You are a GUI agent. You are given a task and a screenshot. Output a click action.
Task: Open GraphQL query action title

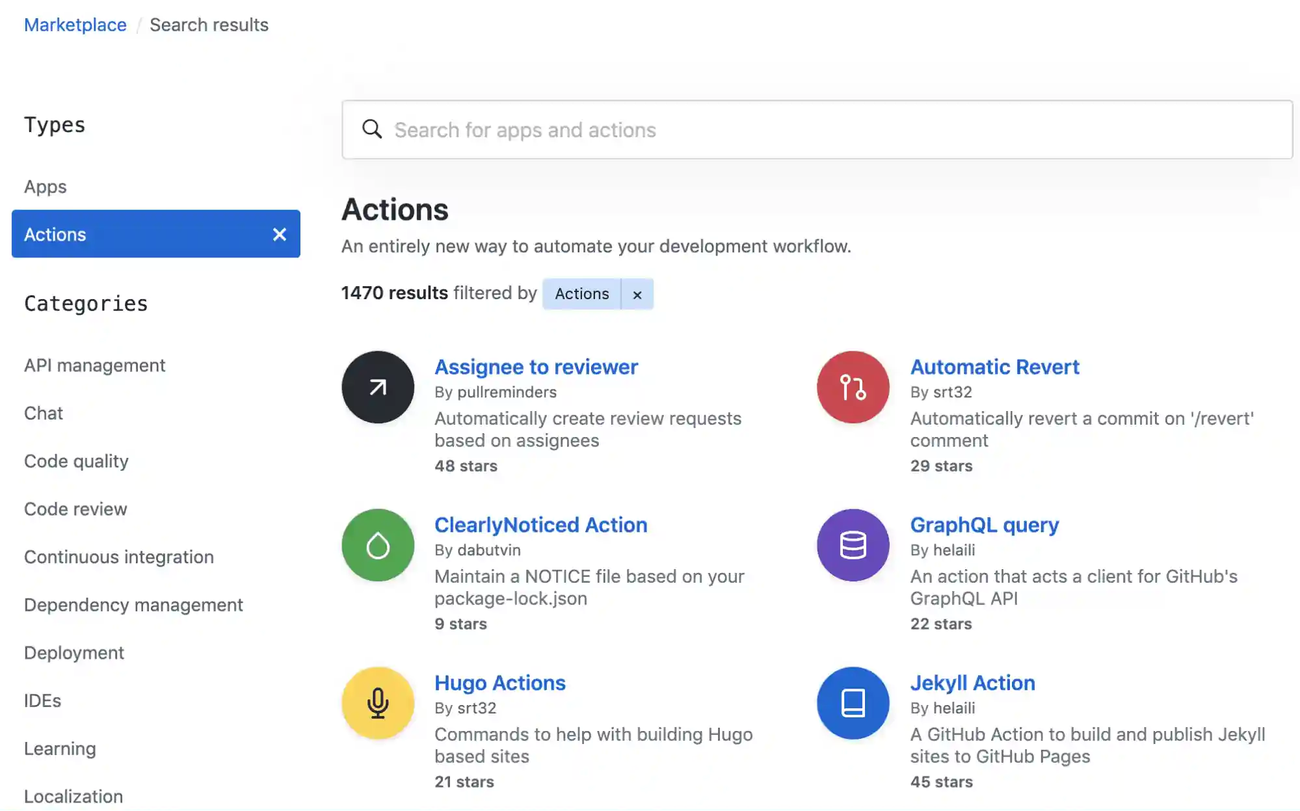984,525
